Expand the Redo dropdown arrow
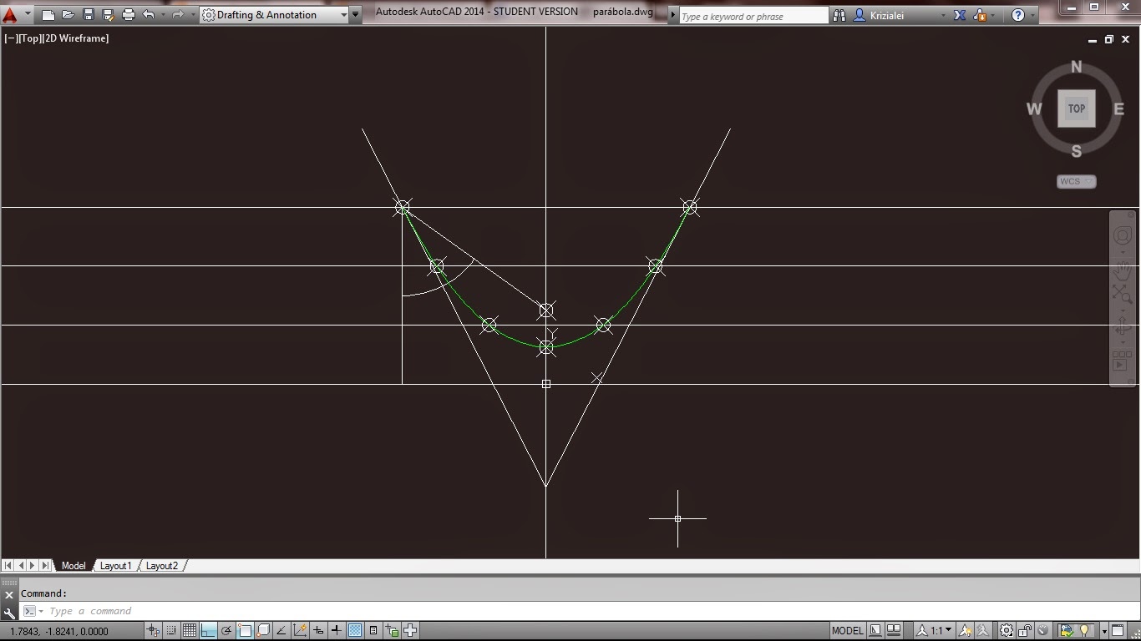This screenshot has width=1141, height=641. coord(191,14)
